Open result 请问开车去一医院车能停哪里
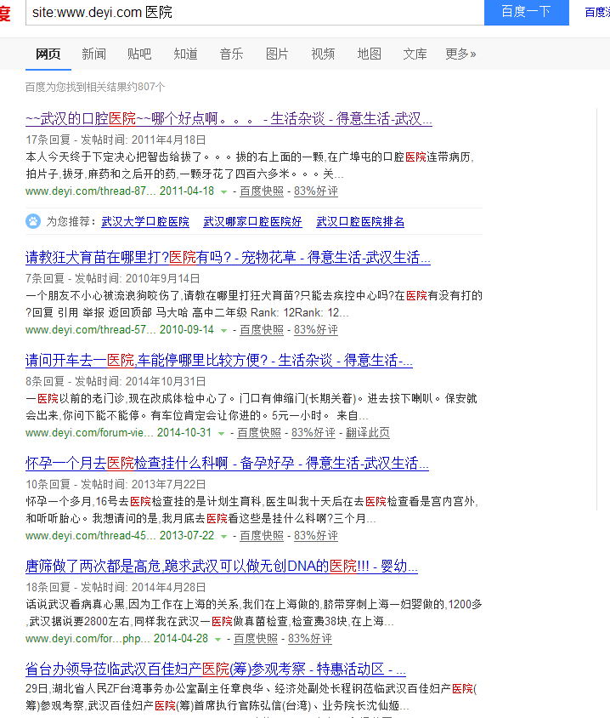 219,361
